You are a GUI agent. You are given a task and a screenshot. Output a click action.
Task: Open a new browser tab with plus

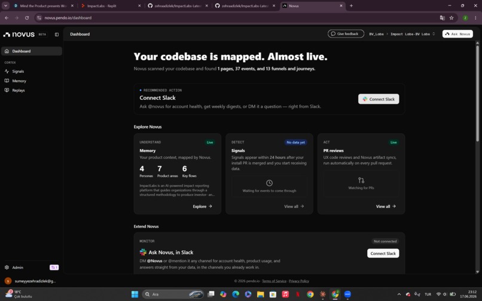pyautogui.click(x=351, y=5)
